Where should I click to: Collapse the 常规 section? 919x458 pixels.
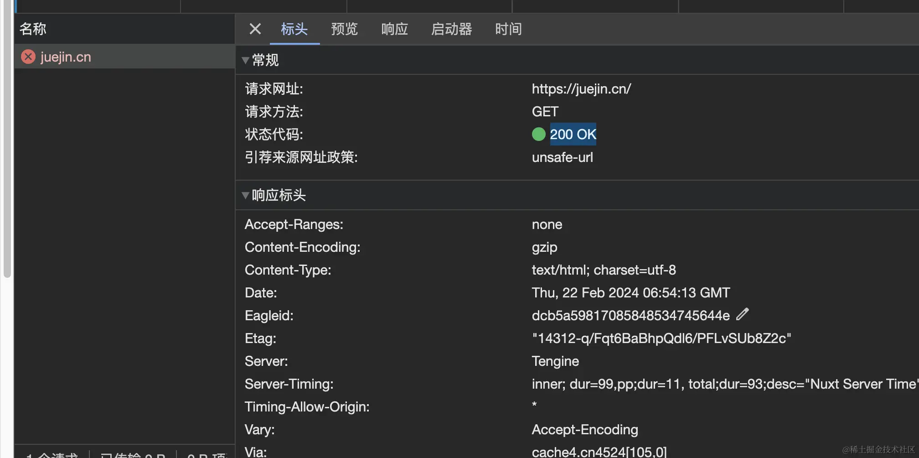click(245, 60)
